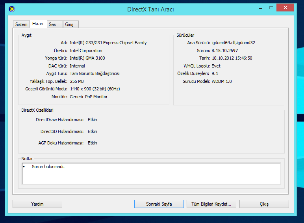Screen dimensions: 304x223
Task: Click the 'Ana Sürücü:' label
Action: [198, 43]
